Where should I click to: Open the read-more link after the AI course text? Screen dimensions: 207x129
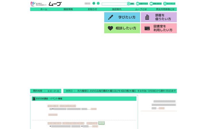click(x=94, y=109)
